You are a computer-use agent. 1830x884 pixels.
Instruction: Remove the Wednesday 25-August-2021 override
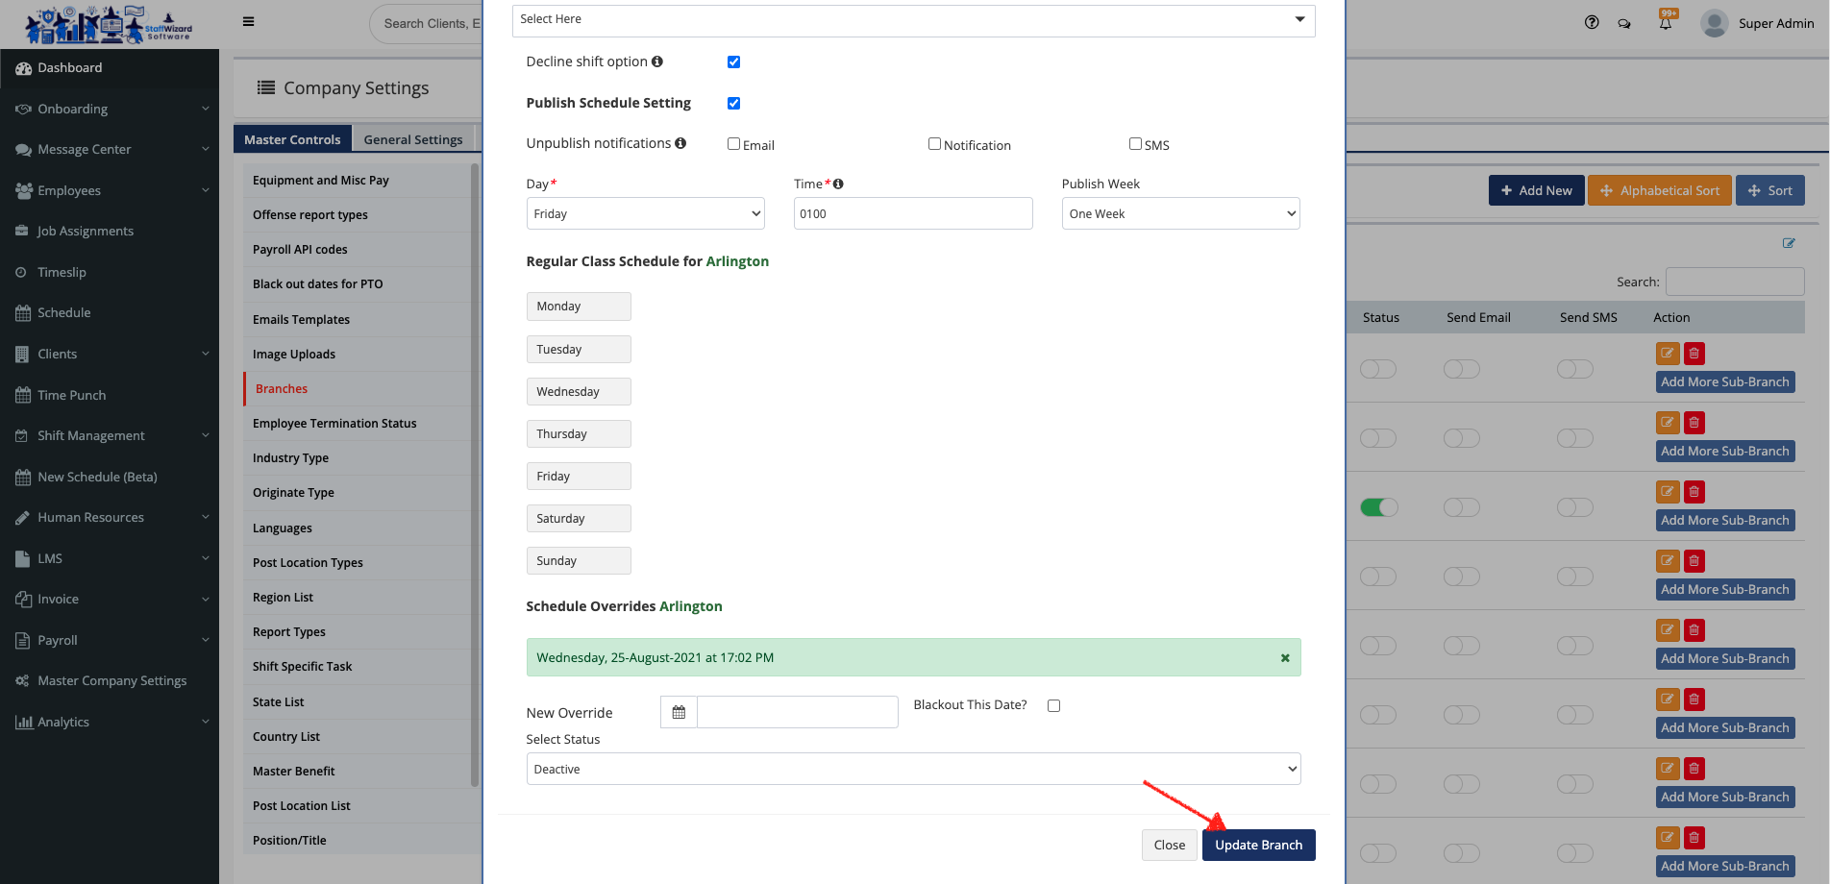tap(1285, 658)
